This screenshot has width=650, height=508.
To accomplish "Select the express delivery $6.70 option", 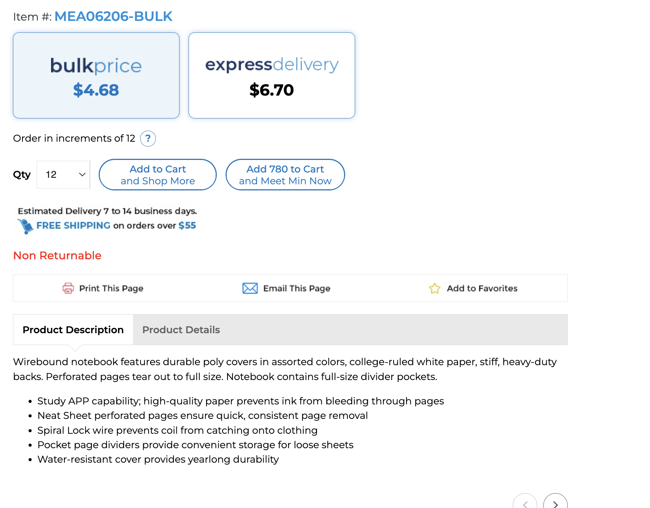I will pyautogui.click(x=272, y=75).
